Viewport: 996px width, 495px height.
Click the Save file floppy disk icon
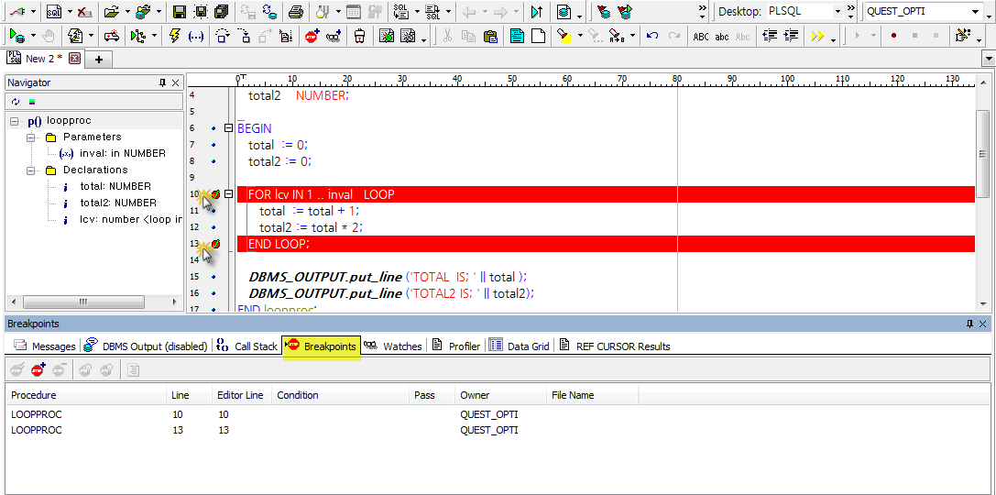click(x=180, y=12)
